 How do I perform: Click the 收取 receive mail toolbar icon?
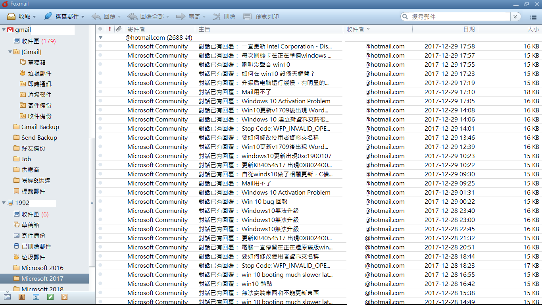[12, 17]
